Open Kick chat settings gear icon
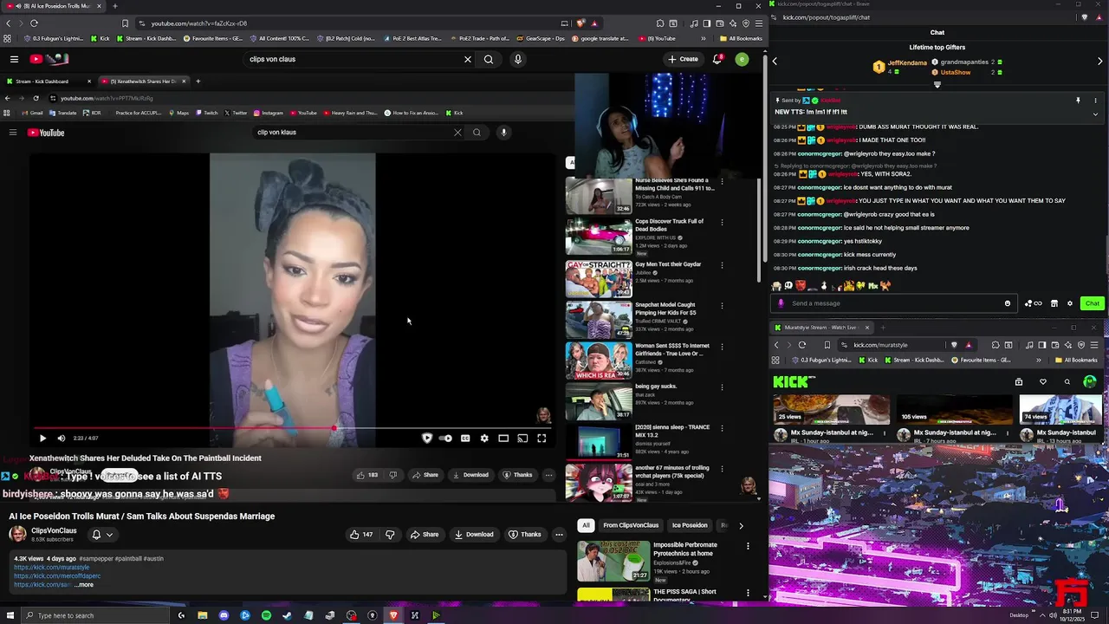Screen dimensions: 1109x624 [x=1070, y=303]
